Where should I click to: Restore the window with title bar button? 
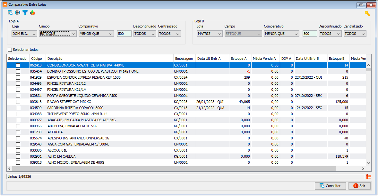tap(361, 5)
